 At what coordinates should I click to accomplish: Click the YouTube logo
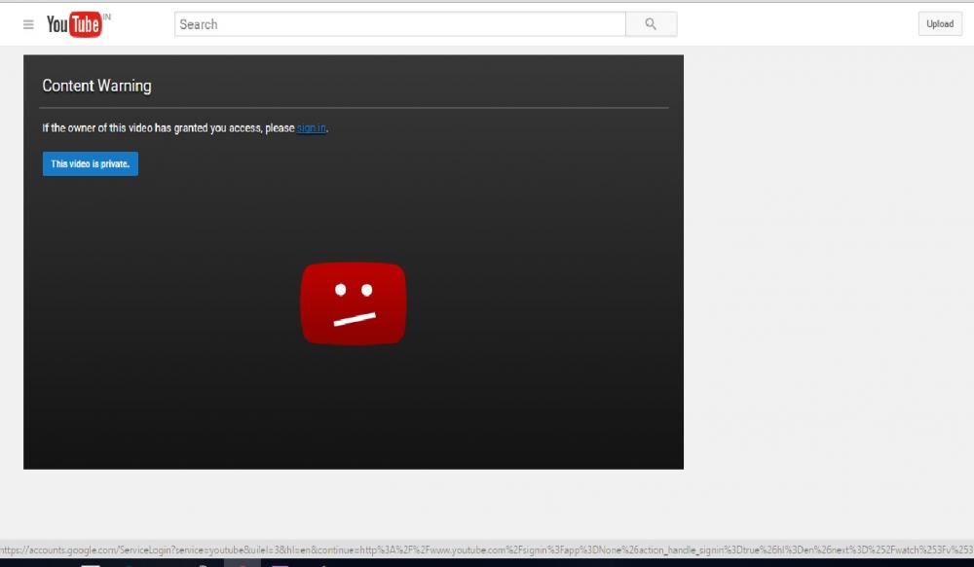(73, 24)
